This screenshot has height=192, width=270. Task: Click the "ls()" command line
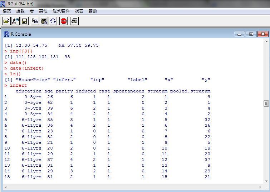pos(15,74)
